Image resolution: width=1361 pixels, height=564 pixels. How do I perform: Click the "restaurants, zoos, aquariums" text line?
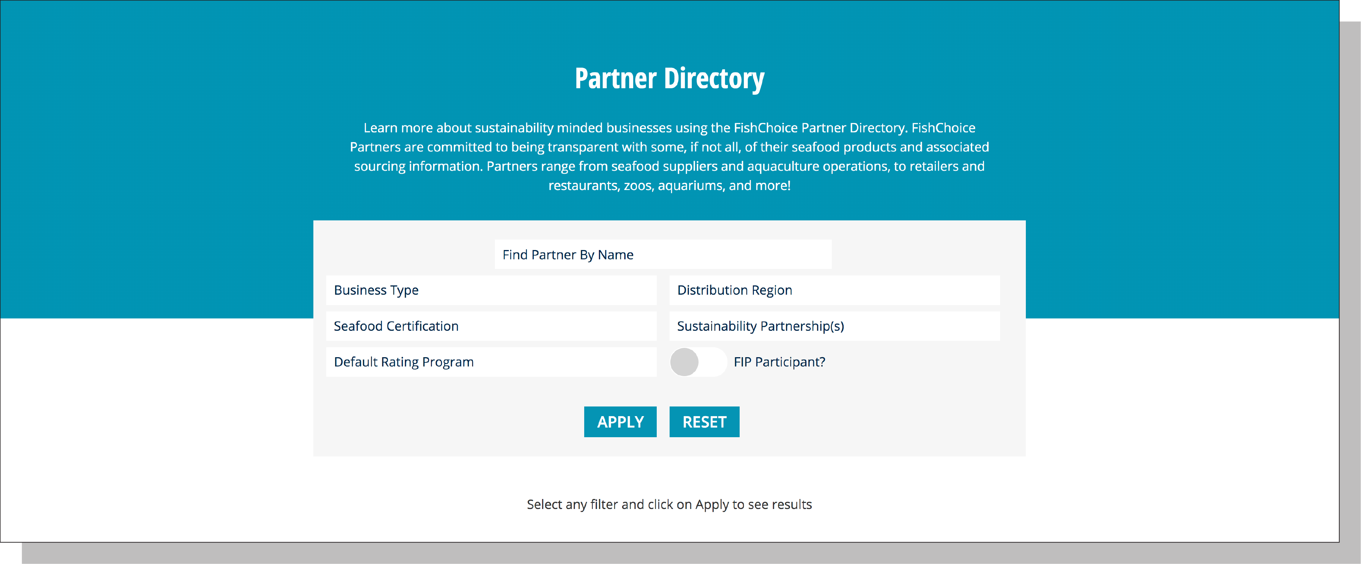tap(669, 185)
